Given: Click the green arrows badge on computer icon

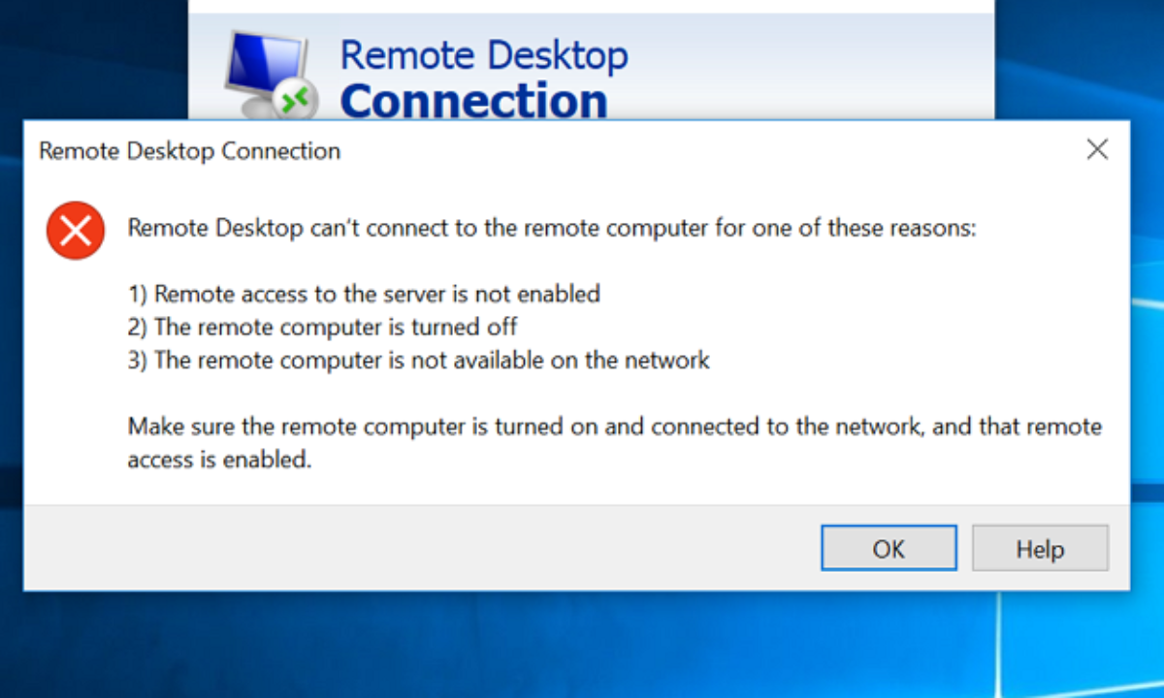Looking at the screenshot, I should tap(295, 100).
